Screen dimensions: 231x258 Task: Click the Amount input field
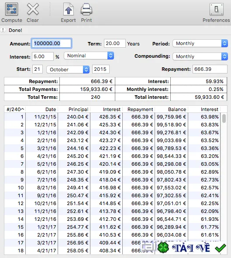tap(52, 43)
